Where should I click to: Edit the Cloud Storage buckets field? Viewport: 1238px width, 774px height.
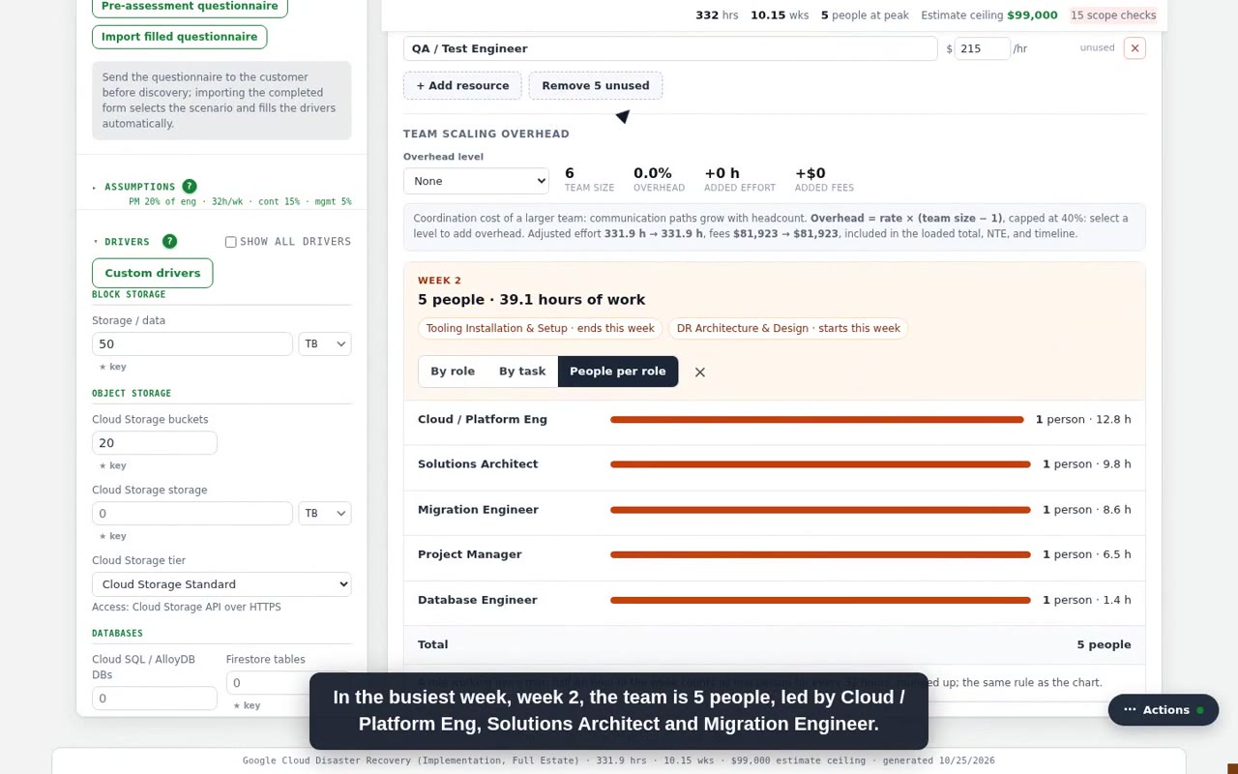(155, 443)
